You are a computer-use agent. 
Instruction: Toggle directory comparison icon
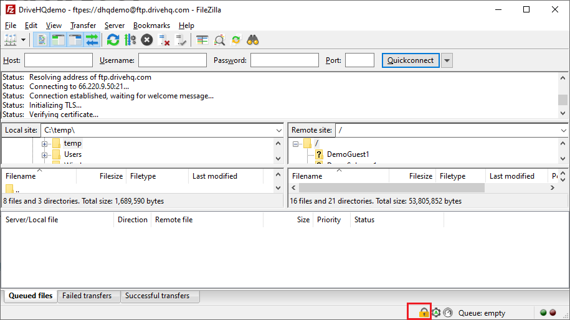(x=219, y=40)
